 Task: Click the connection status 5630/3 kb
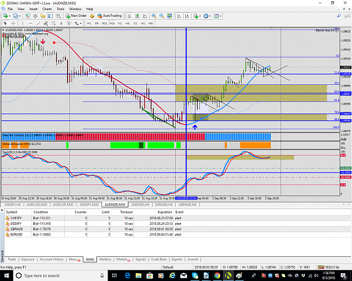point(329,267)
